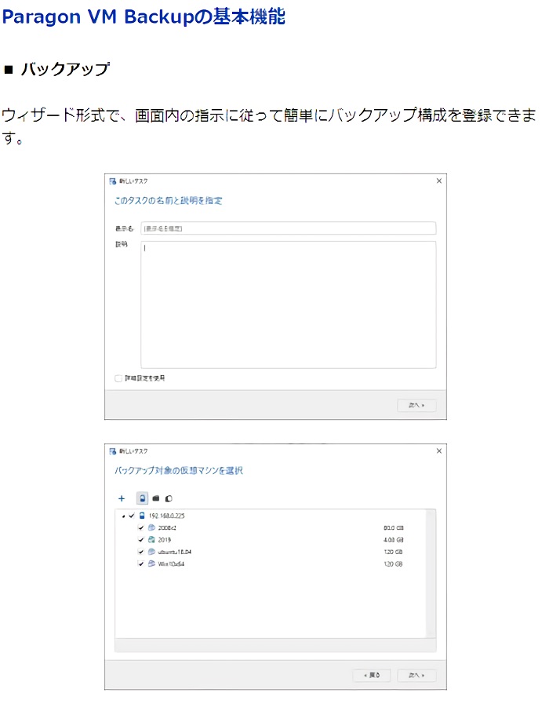This screenshot has height=711, width=549.
Task: Select the ubuntu 18.04 VM name
Action: point(175,552)
